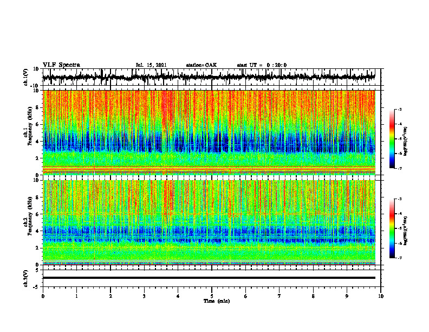Click the "Time (min)" axis title

(x=217, y=301)
